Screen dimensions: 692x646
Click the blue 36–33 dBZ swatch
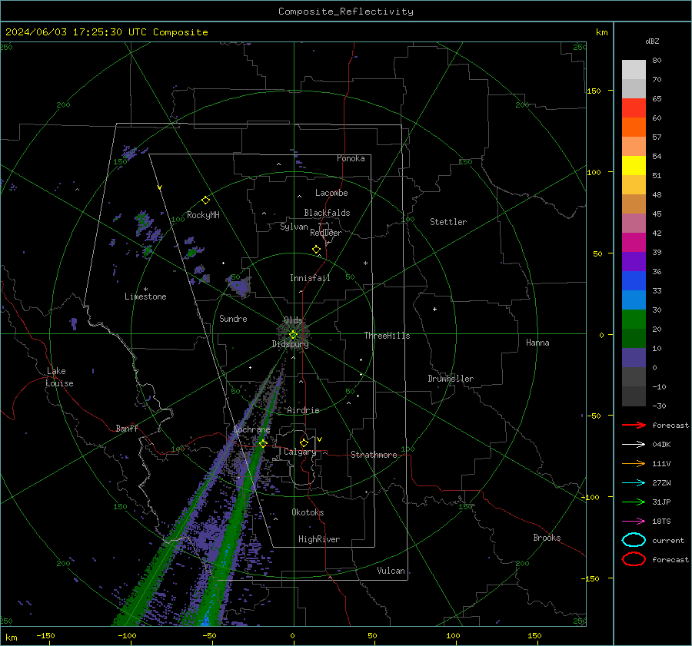pos(634,281)
